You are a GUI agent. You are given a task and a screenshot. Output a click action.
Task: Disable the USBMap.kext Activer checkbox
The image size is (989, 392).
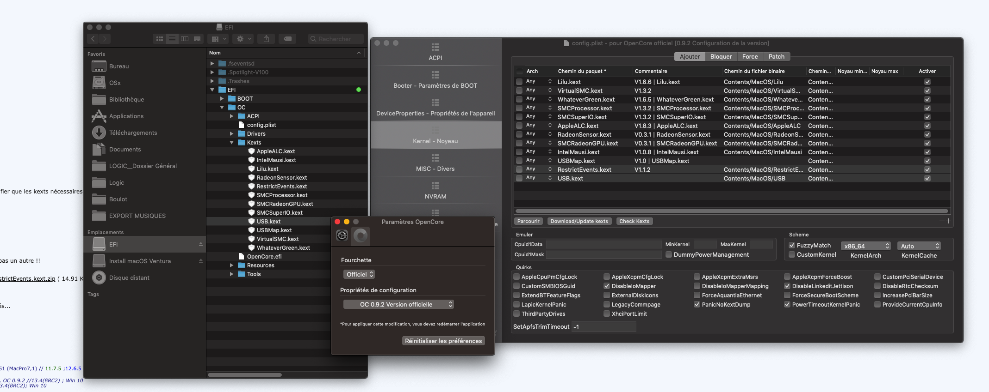[x=927, y=161]
